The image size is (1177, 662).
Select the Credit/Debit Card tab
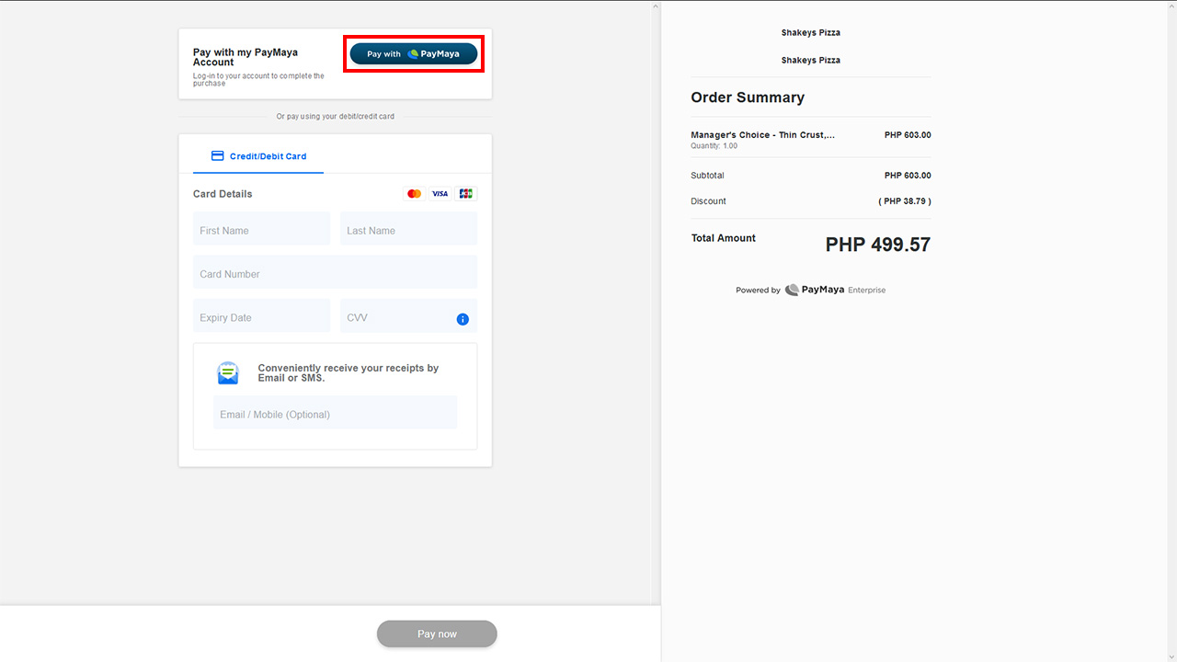tap(258, 156)
